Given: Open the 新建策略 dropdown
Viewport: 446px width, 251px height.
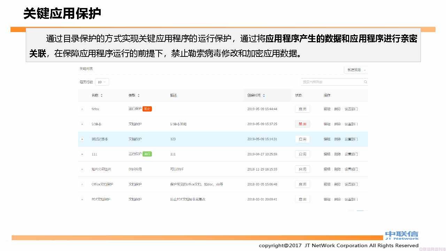Looking at the screenshot, I should 356,70.
